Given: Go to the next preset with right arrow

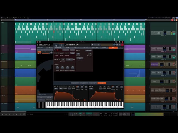Looking at the screenshot, I should tap(95, 45).
